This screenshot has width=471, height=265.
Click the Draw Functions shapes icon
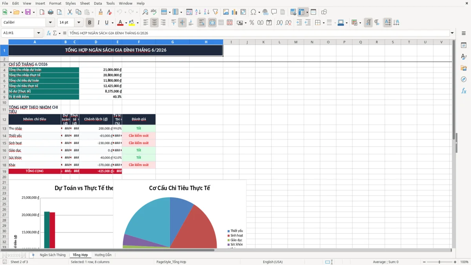324,12
